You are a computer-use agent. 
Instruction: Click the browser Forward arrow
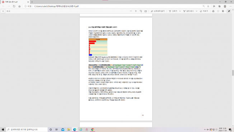point(9,6)
